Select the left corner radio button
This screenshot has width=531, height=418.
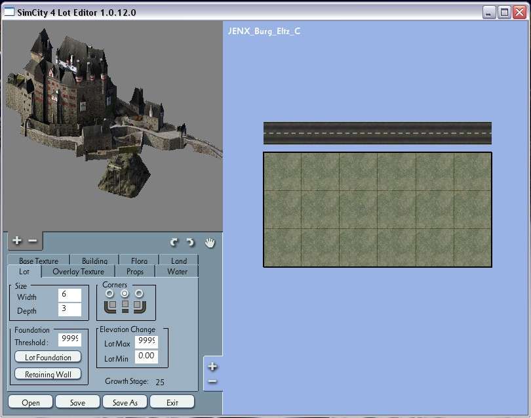point(109,293)
